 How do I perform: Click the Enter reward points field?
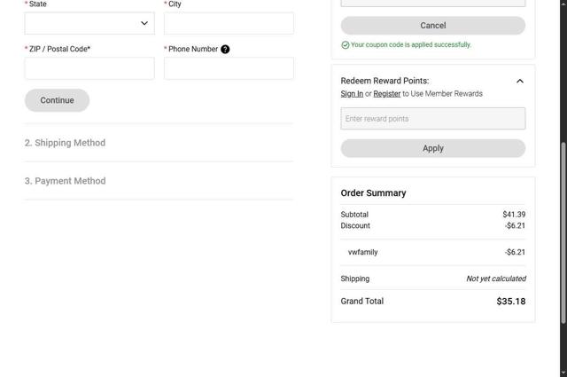(433, 119)
